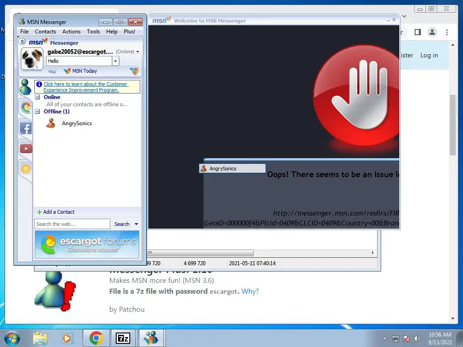Minimize the Welcome to MSN Messenger window
The image size is (463, 347).
[388, 20]
